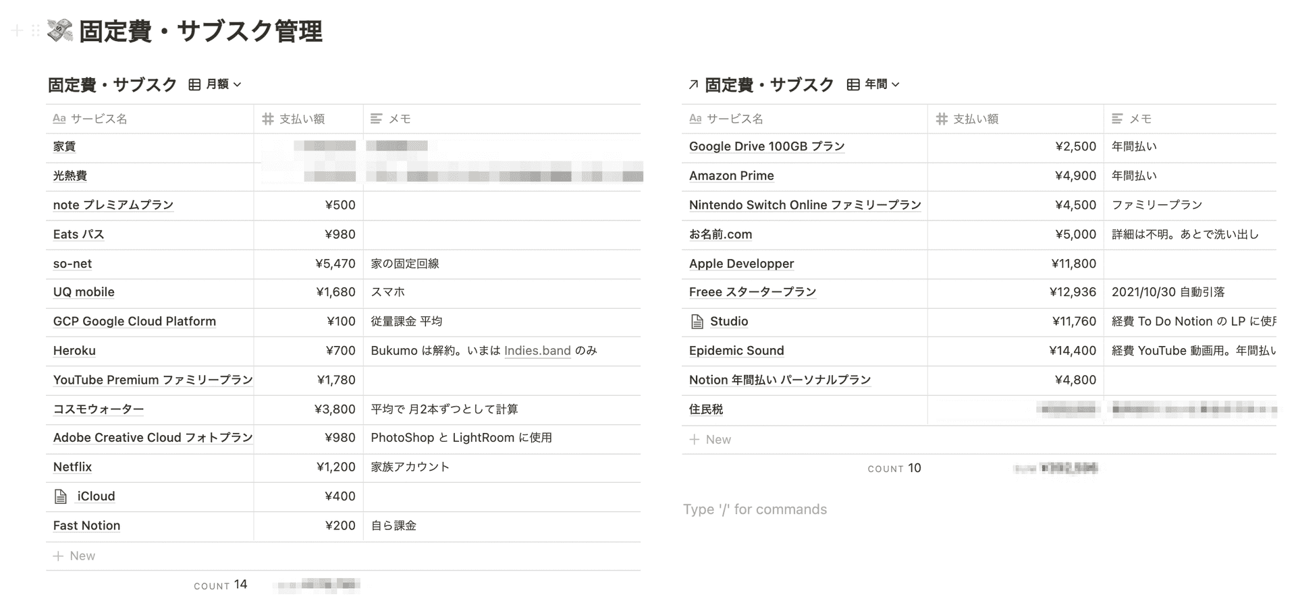Click left table メモ column header
Image resolution: width=1296 pixels, height=609 pixels.
click(502, 119)
